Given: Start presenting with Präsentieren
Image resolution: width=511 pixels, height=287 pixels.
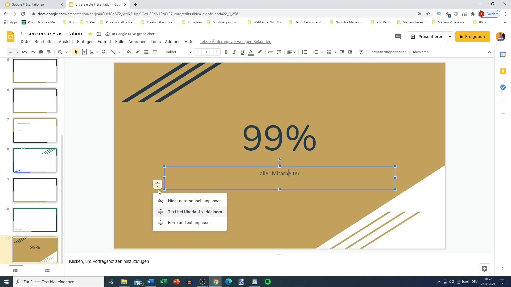Looking at the screenshot, I should [427, 37].
